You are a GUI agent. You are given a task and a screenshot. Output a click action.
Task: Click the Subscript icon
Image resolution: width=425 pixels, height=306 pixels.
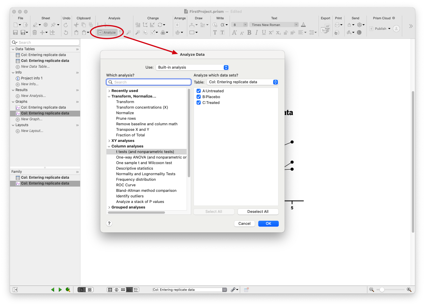click(278, 32)
